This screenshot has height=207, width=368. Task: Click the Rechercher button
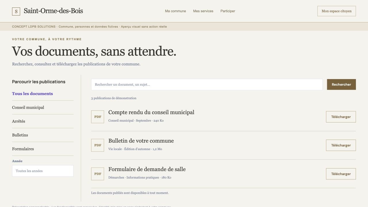coord(341,85)
